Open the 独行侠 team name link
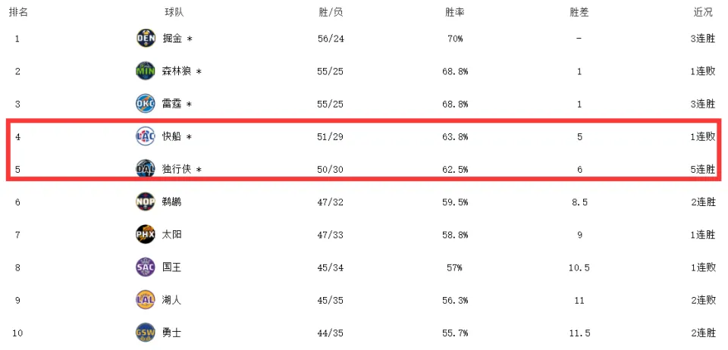 pyautogui.click(x=177, y=169)
